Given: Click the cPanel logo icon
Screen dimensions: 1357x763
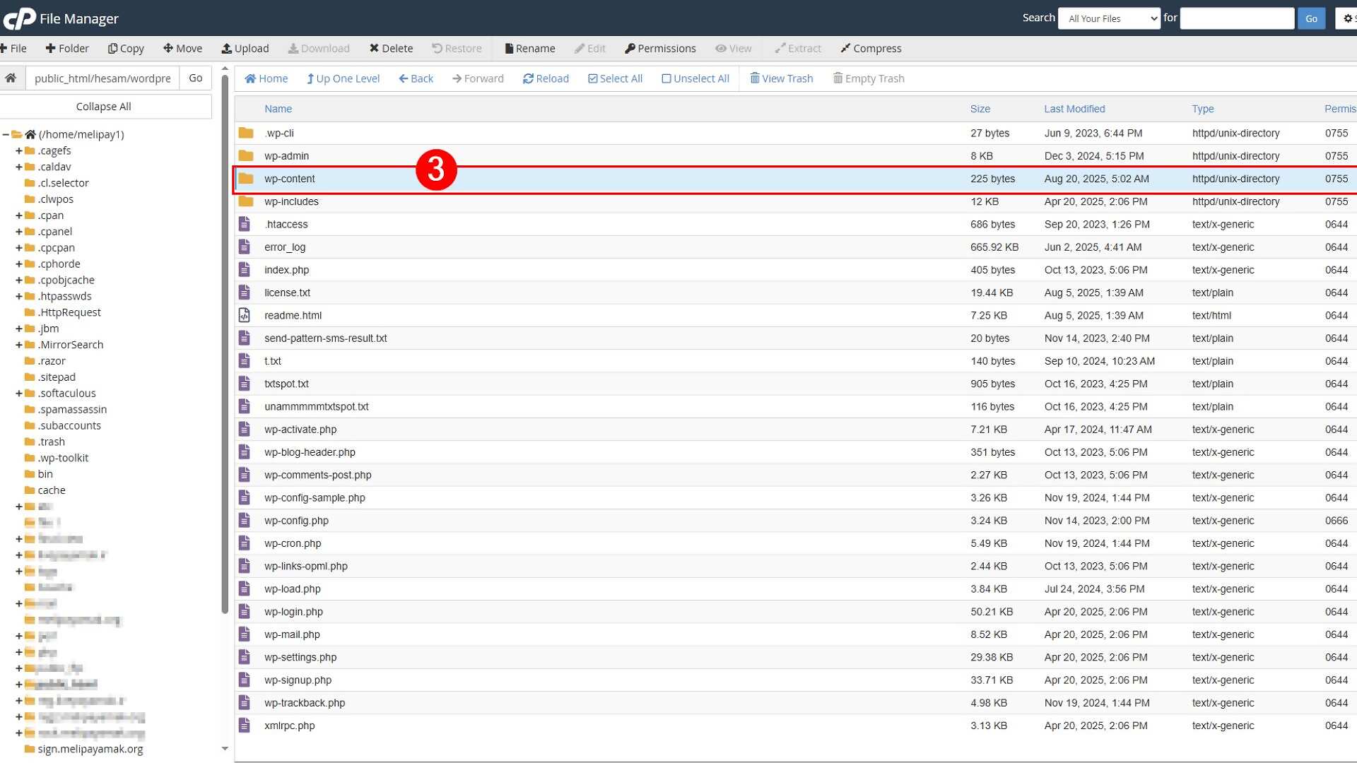Looking at the screenshot, I should 20,18.
